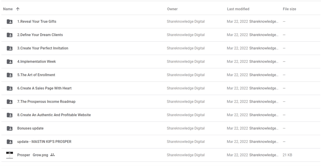
Task: Select the Prosper Grow.png file name
Action: point(33,155)
